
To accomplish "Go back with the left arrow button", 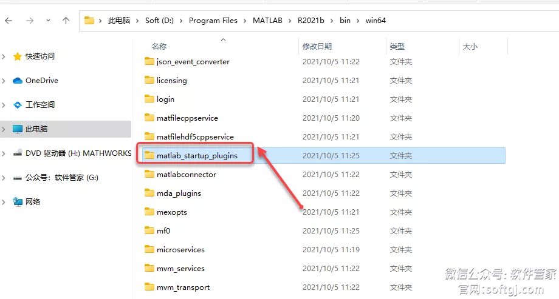I will [x=9, y=21].
